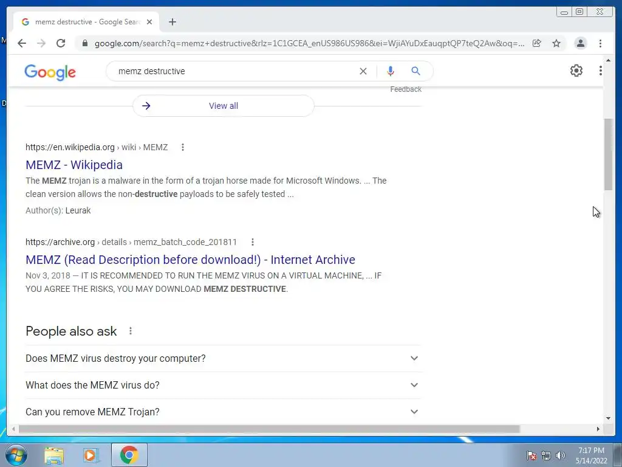Click the vertical scrollbar up arrow

pos(608,60)
